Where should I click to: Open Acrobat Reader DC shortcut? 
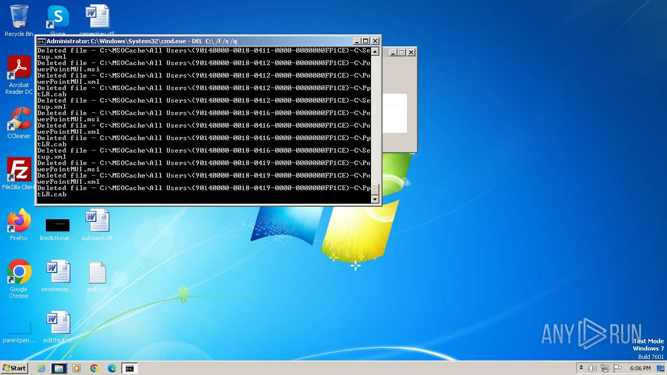click(19, 75)
